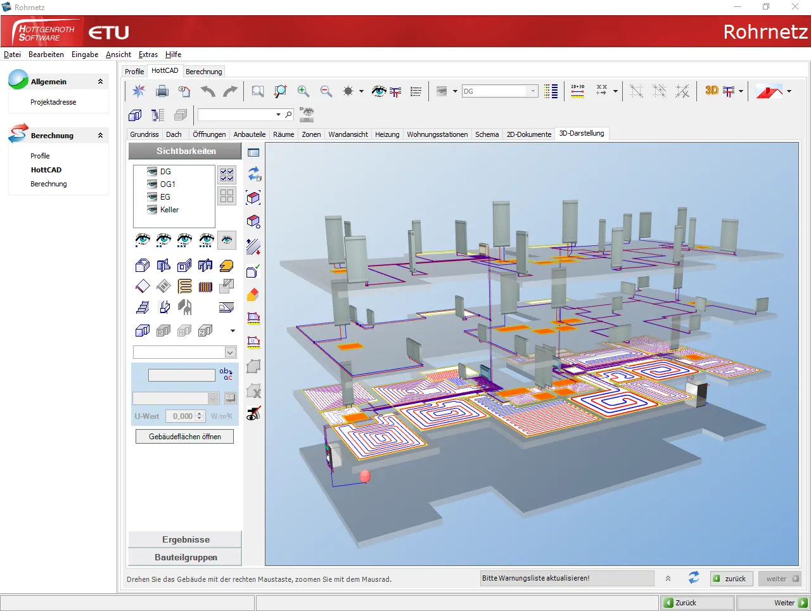Click the orange house icon in vertical toolbar

click(253, 295)
